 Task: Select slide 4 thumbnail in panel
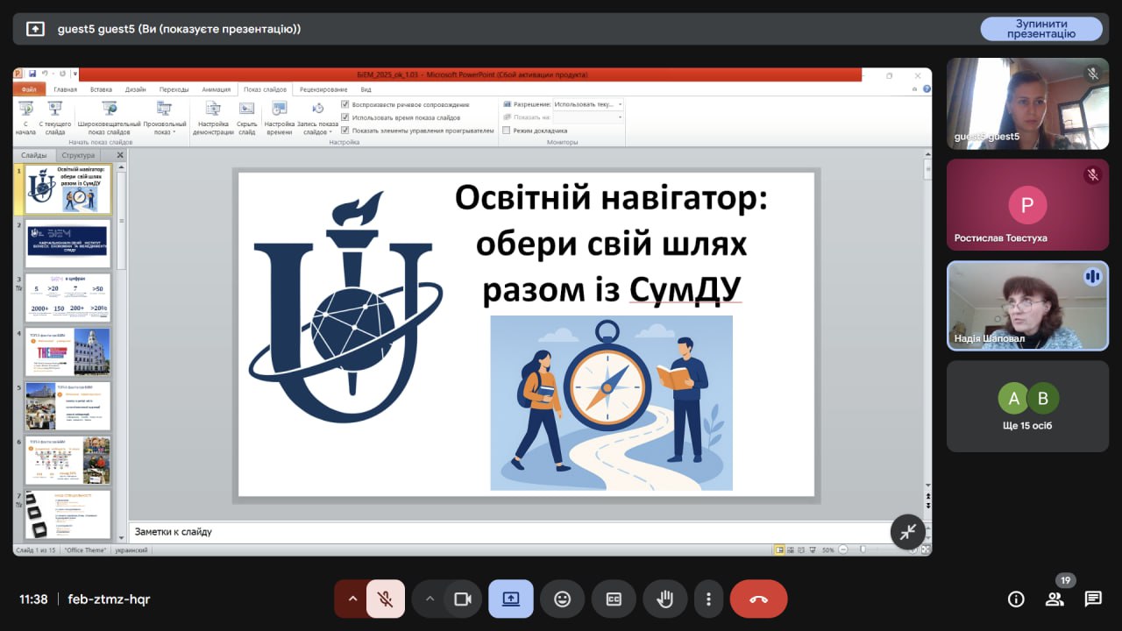coord(68,351)
